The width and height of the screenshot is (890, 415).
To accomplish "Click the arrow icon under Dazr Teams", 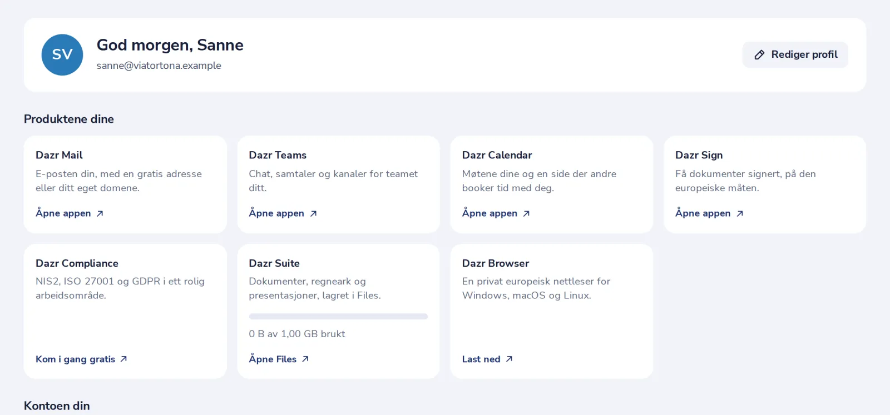I will click(x=314, y=213).
